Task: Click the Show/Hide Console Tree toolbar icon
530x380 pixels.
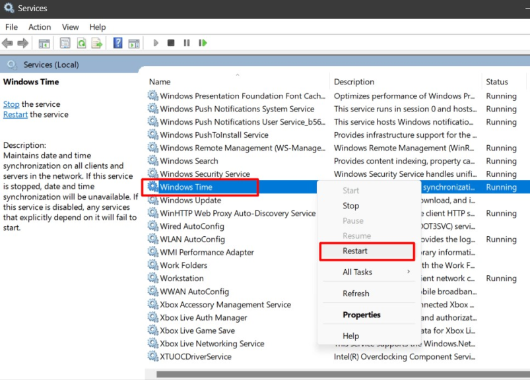Action: [44, 44]
